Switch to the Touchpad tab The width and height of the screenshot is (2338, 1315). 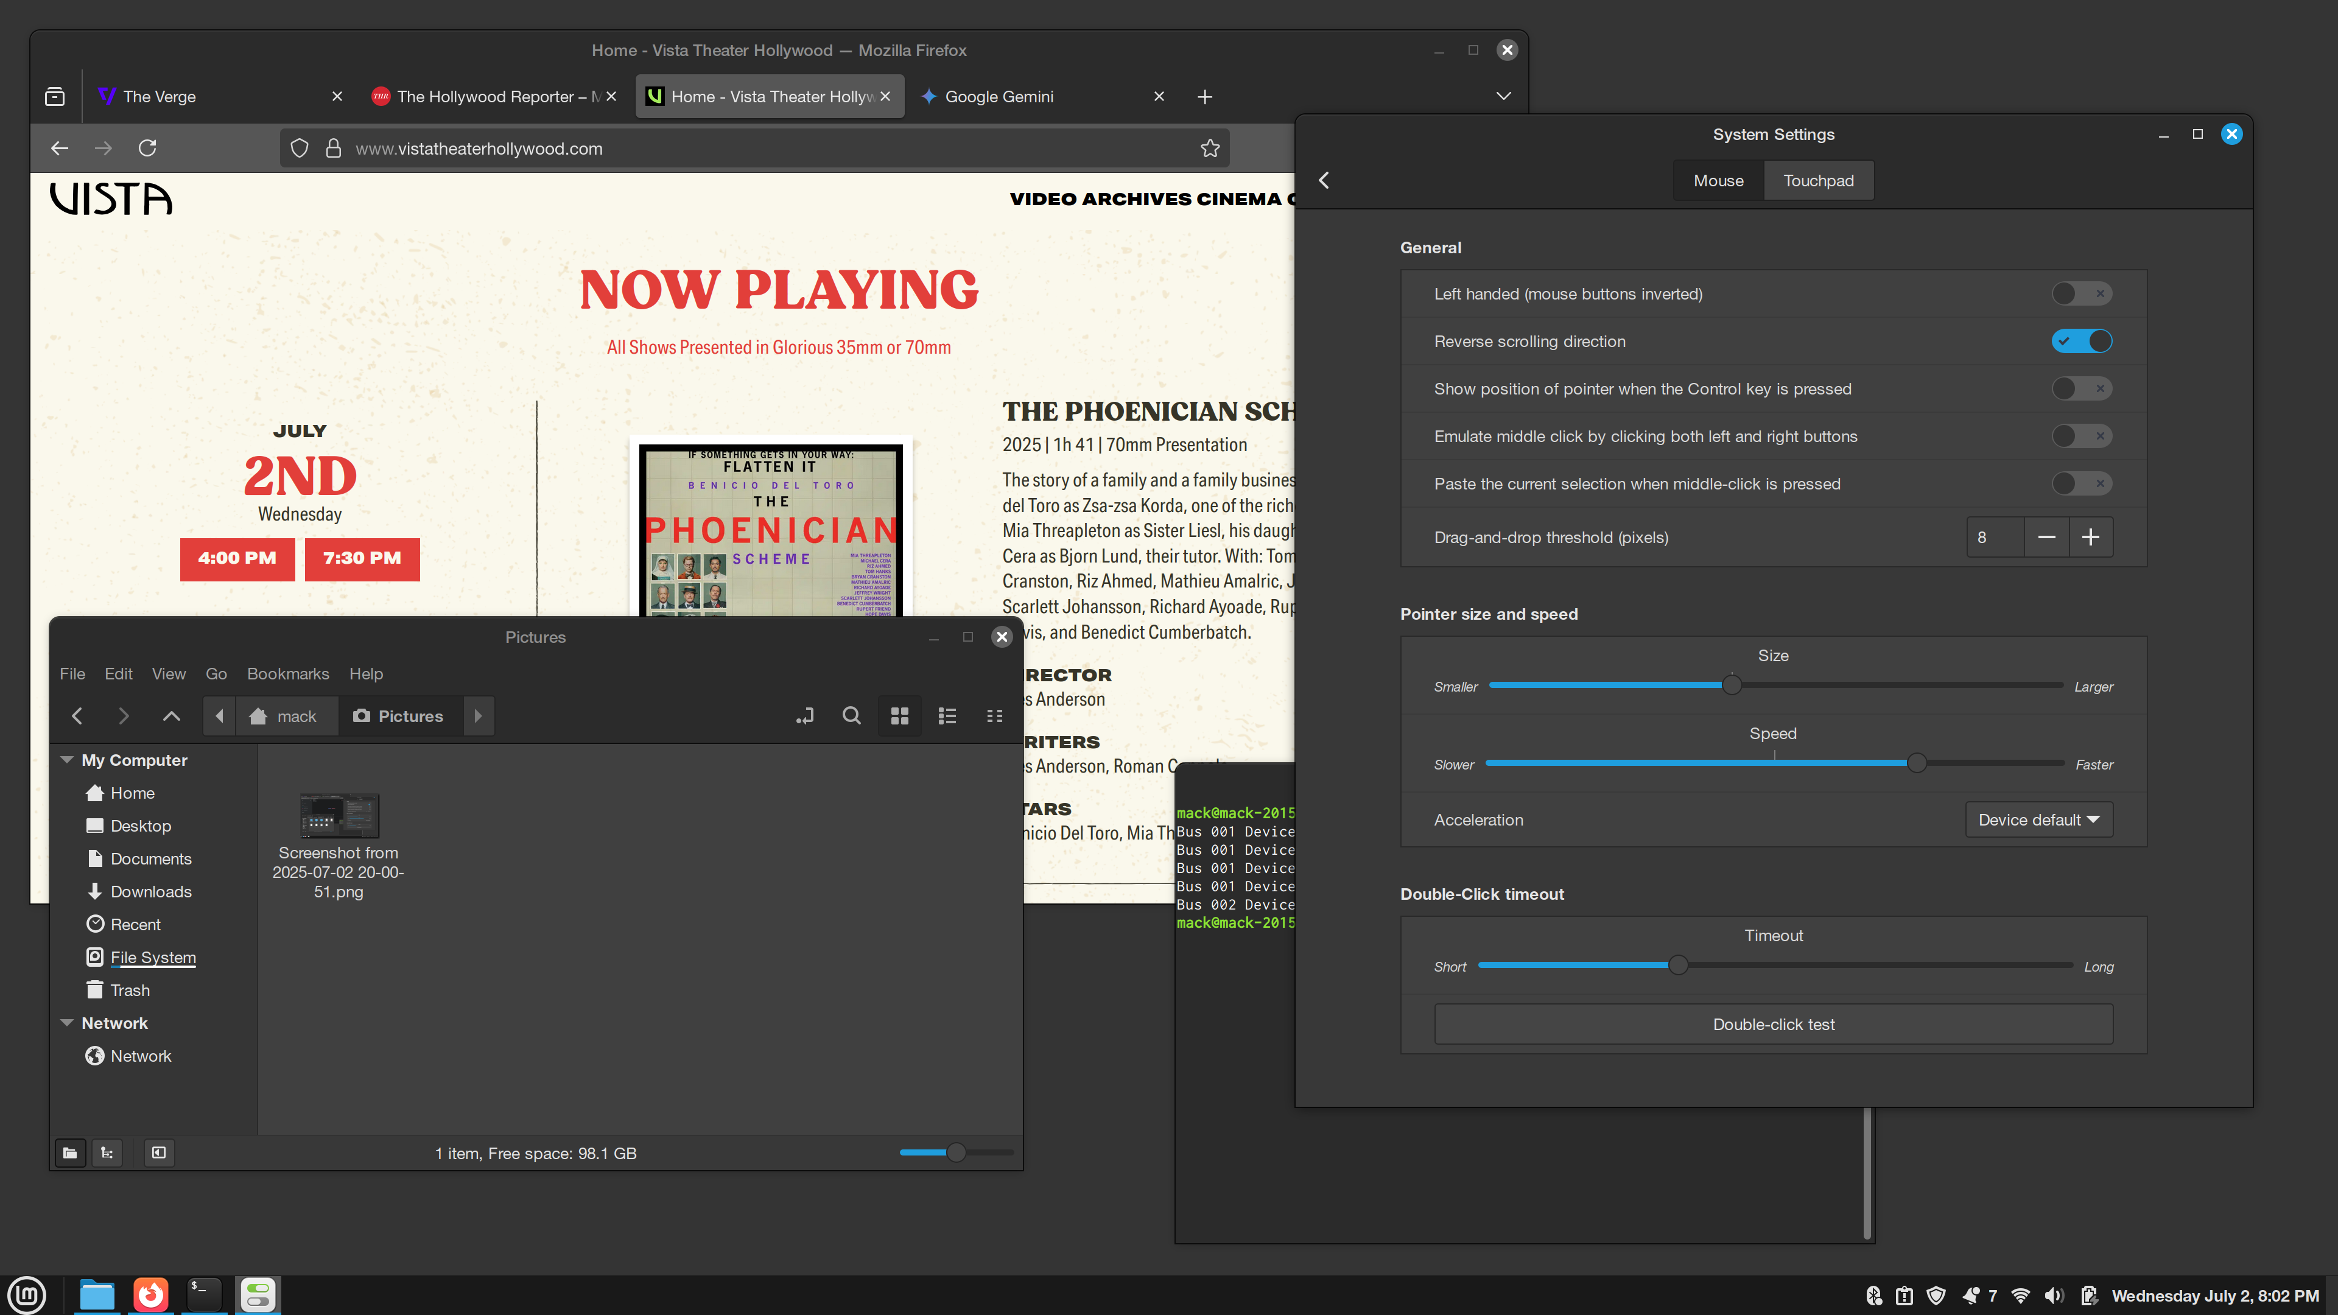click(x=1818, y=181)
